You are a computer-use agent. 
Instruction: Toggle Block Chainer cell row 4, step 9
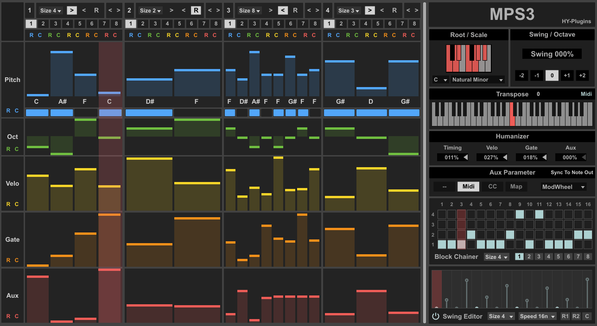pyautogui.click(x=520, y=214)
